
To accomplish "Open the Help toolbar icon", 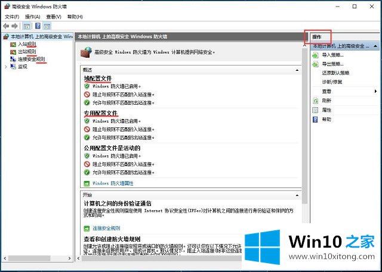I will tap(38, 26).
